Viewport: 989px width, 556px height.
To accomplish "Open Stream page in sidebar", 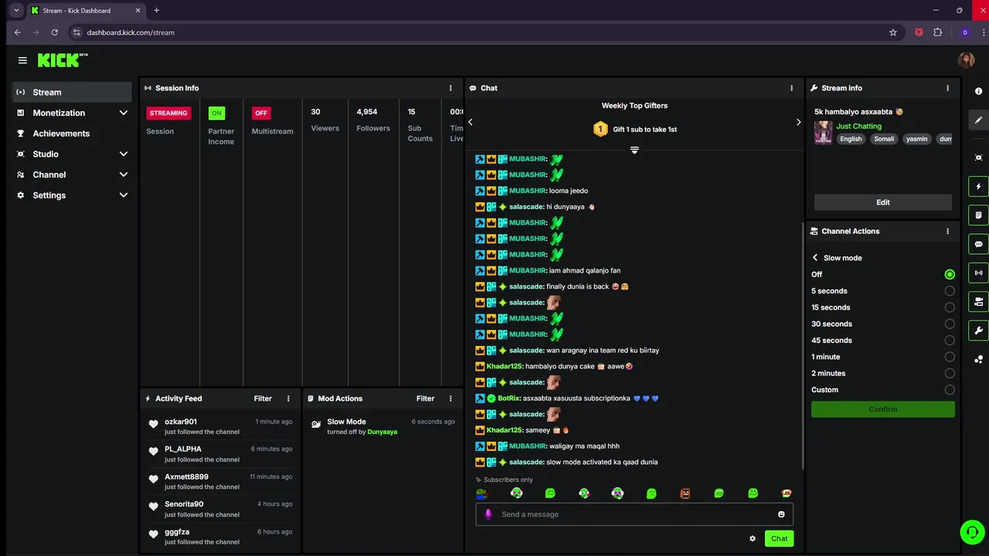I will 72,92.
